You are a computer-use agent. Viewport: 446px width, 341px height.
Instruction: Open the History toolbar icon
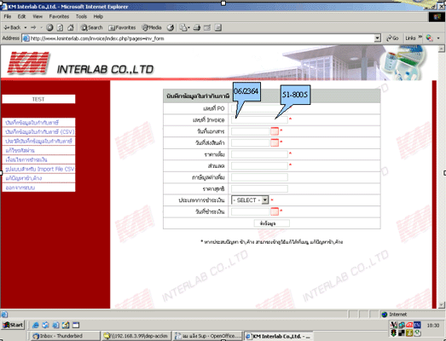tap(171, 27)
